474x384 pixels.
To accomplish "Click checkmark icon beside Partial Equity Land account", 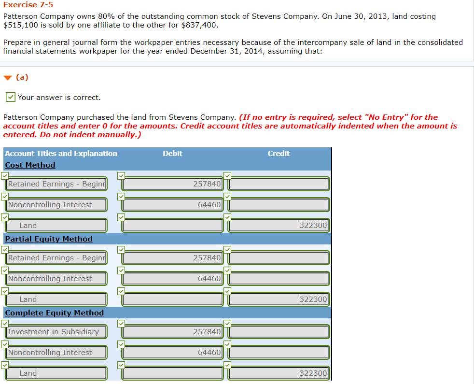I will pos(5,291).
